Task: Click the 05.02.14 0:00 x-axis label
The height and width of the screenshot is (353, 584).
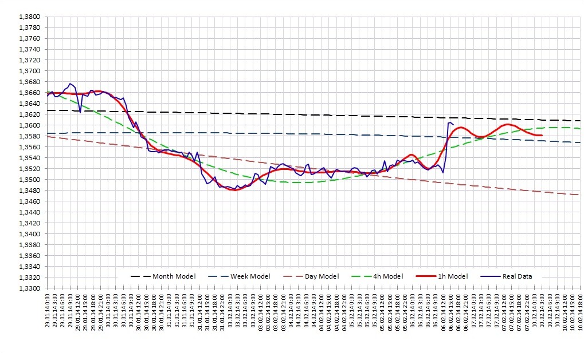Action: click(352, 310)
